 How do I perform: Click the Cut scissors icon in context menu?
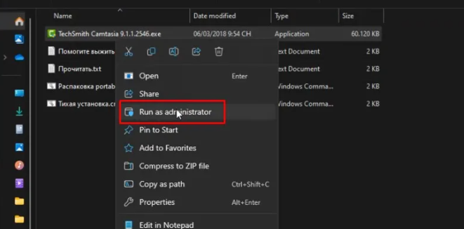point(129,51)
